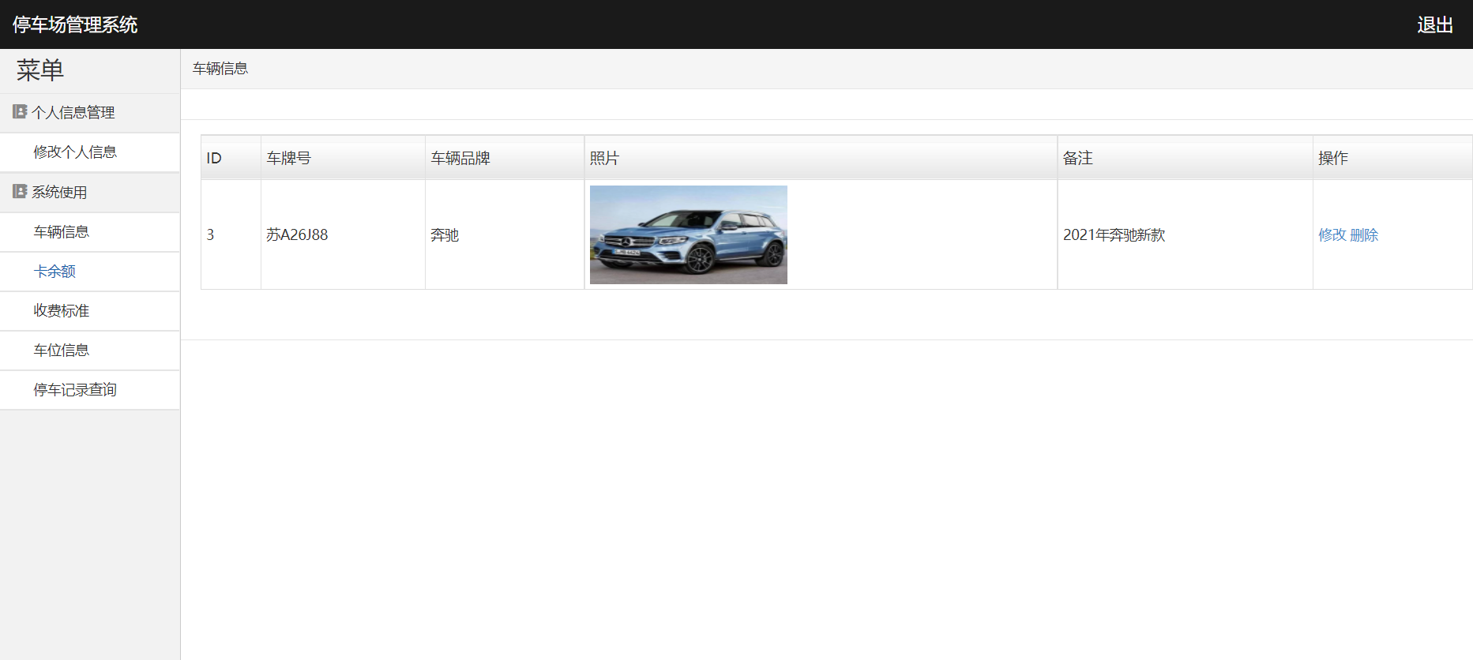The image size is (1473, 660).
Task: Click the 退出 logout link
Action: [x=1435, y=25]
